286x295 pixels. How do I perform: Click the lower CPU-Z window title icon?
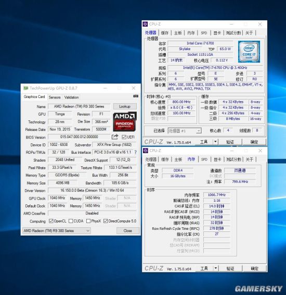[146, 151]
